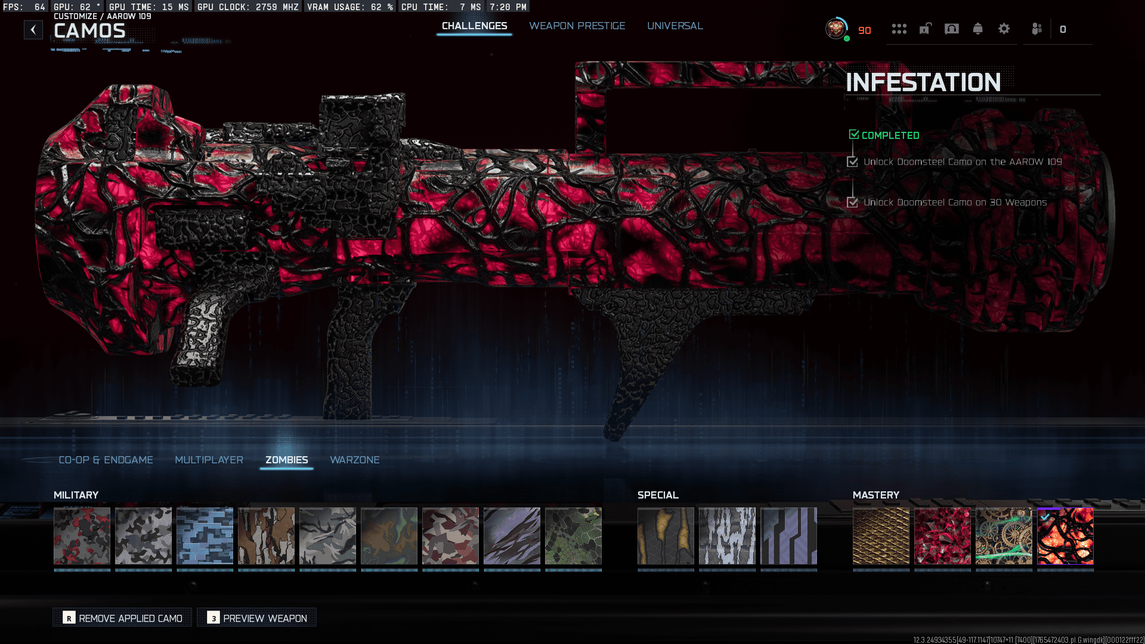
Task: Click the unlock padlock icon
Action: coord(925,29)
